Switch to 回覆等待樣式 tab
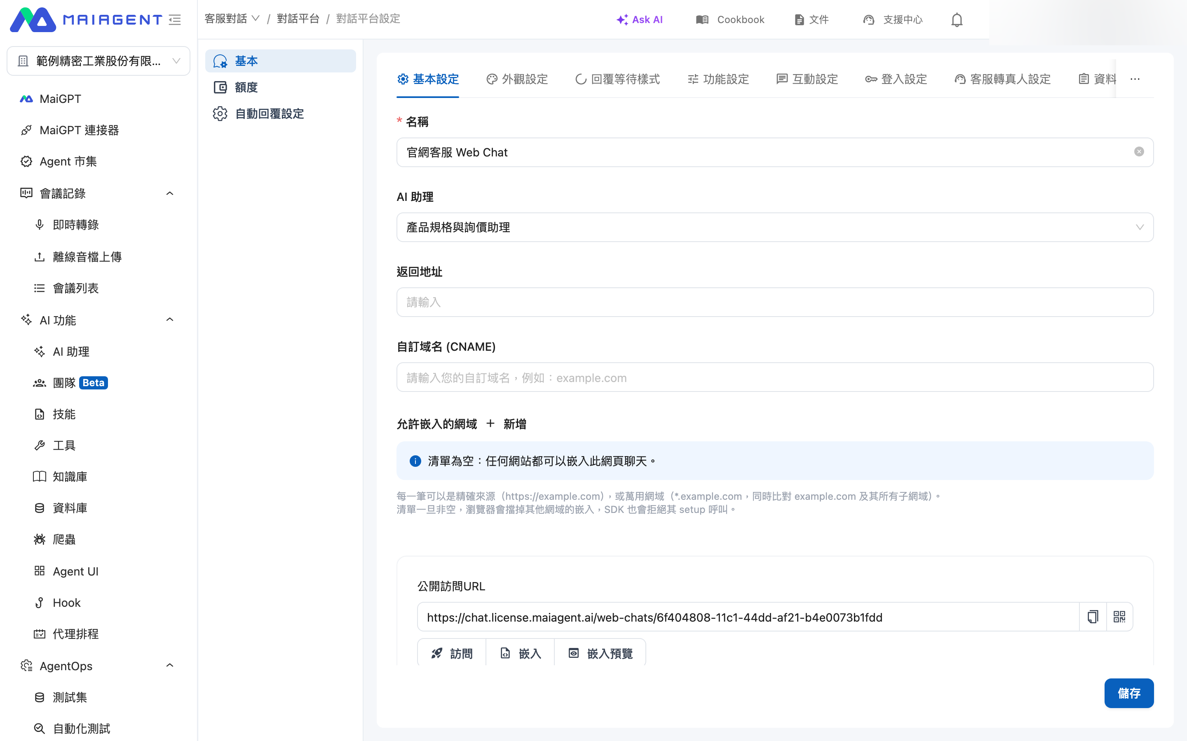Screen dimensions: 1187x741 point(617,79)
